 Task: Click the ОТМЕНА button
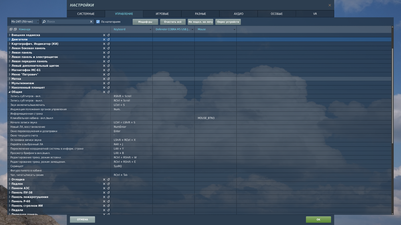[x=82, y=219]
